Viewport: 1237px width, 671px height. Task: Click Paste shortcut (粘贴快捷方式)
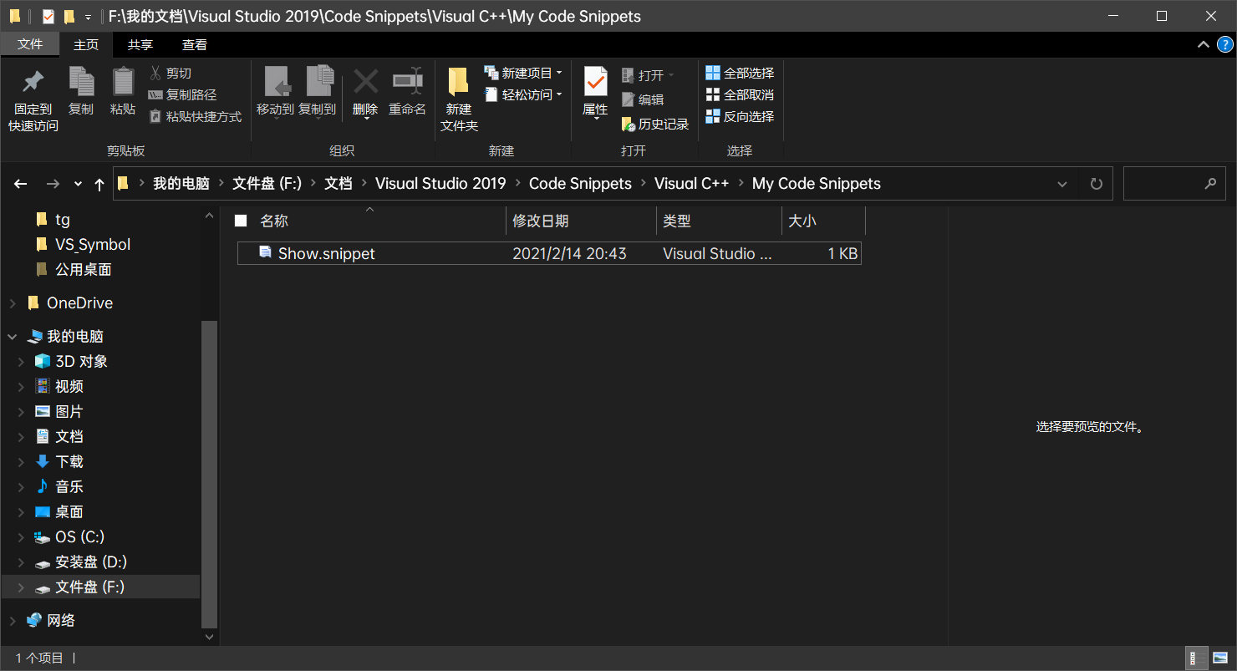(x=196, y=117)
